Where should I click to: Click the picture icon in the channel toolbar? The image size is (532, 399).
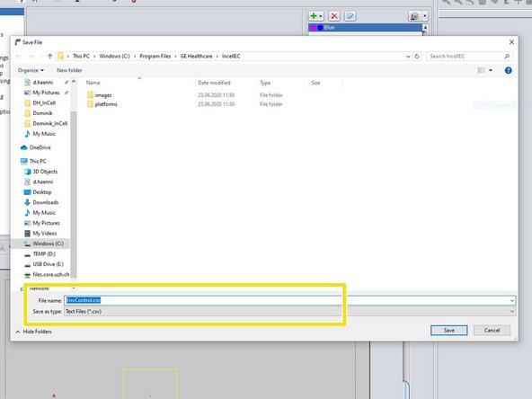click(x=414, y=16)
